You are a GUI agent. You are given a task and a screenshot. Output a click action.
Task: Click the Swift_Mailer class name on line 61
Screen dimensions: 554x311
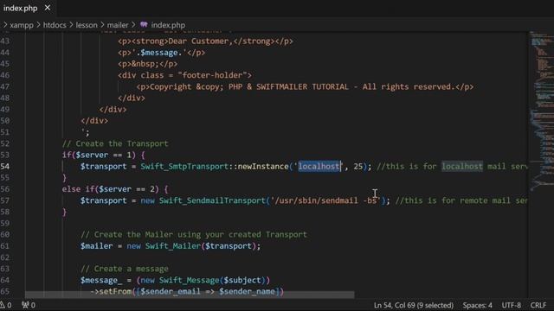pos(173,246)
